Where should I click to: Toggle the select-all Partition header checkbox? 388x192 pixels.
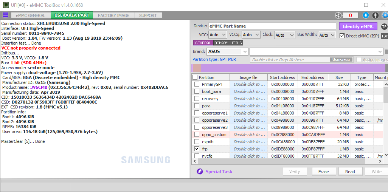click(x=195, y=77)
